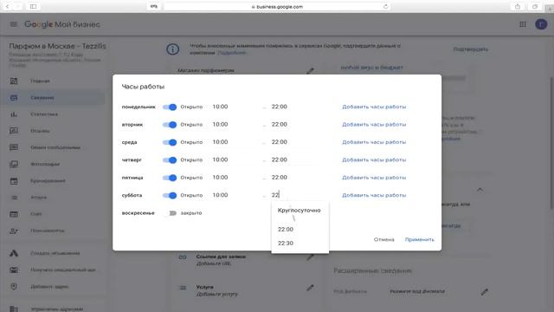This screenshot has height=312, width=554.
Task: Click the Бронирования calendar icon
Action: [14, 181]
